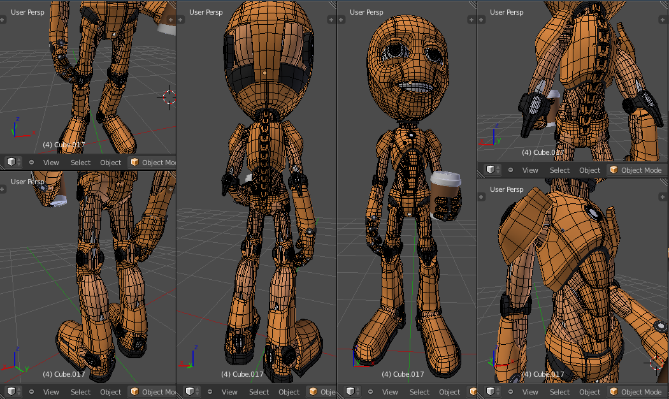
Task: Click left plus icon in bottom-left legs viewport
Action: [3, 189]
